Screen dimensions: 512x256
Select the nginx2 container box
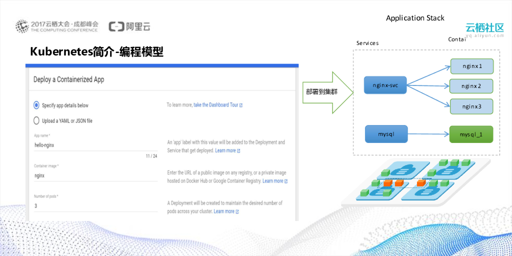471,86
